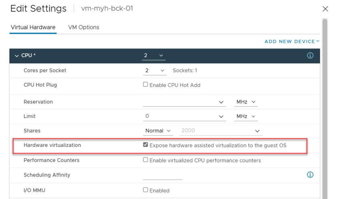Viewport: 337px width, 199px height.
Task: Expand the Limit value dropdown
Action: coord(221,117)
